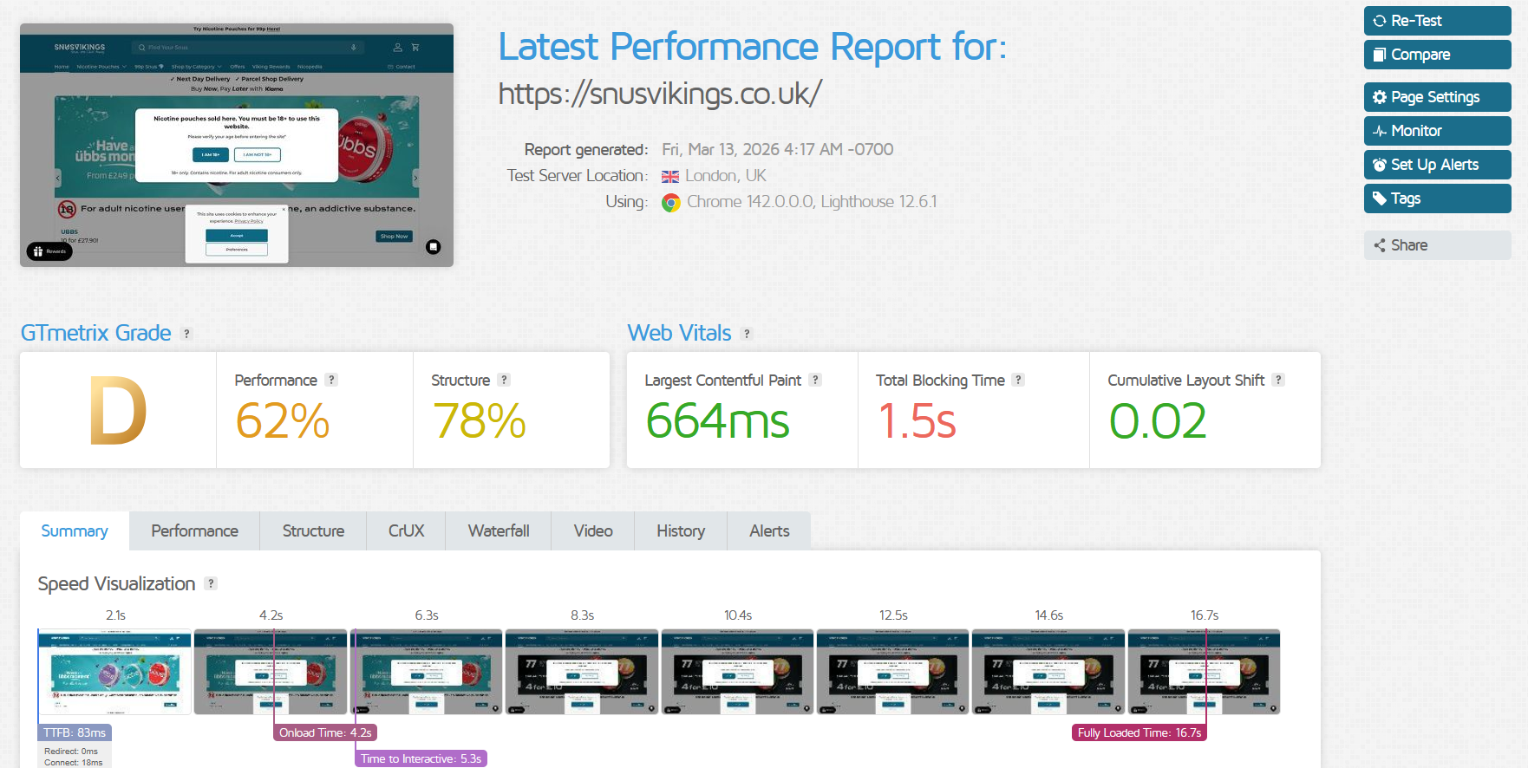Click the 78% Structure score
The image size is (1528, 768).
[479, 421]
